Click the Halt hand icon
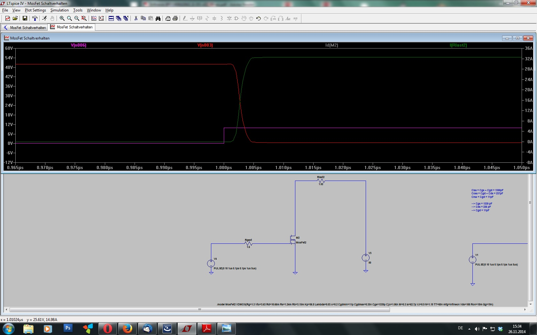Viewport: 537px width, 335px height. 52,19
